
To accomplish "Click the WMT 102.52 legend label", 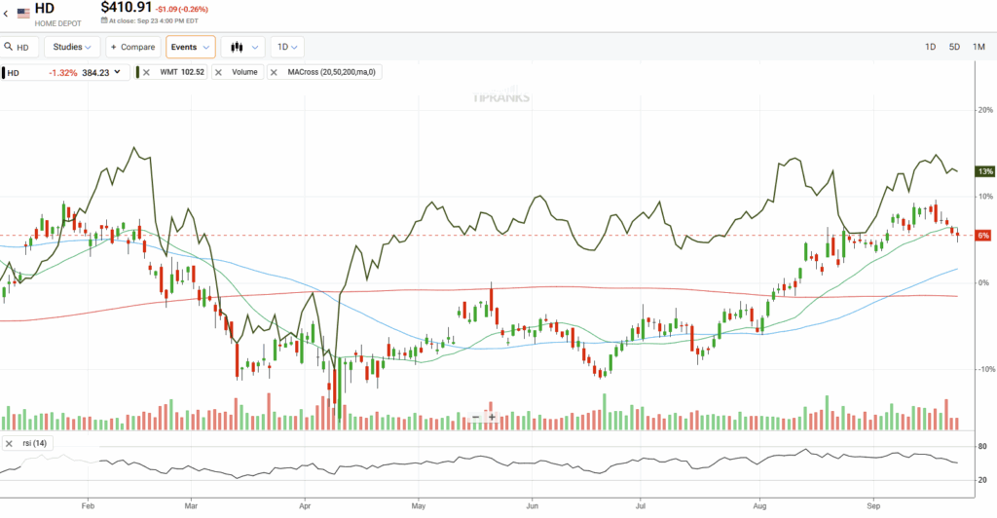I will pyautogui.click(x=182, y=72).
